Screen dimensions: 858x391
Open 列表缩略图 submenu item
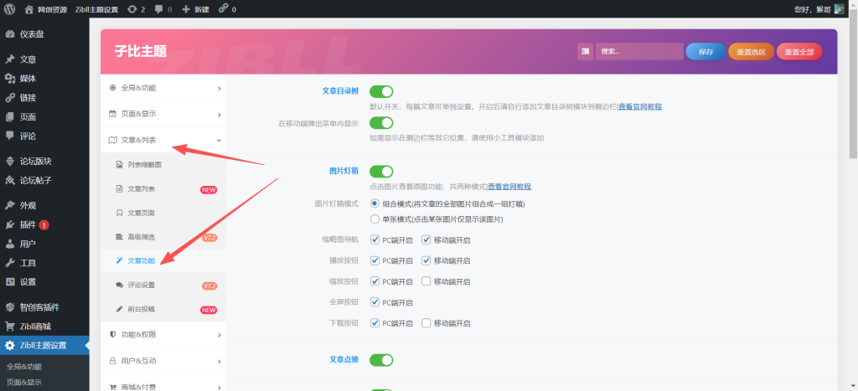pyautogui.click(x=163, y=165)
